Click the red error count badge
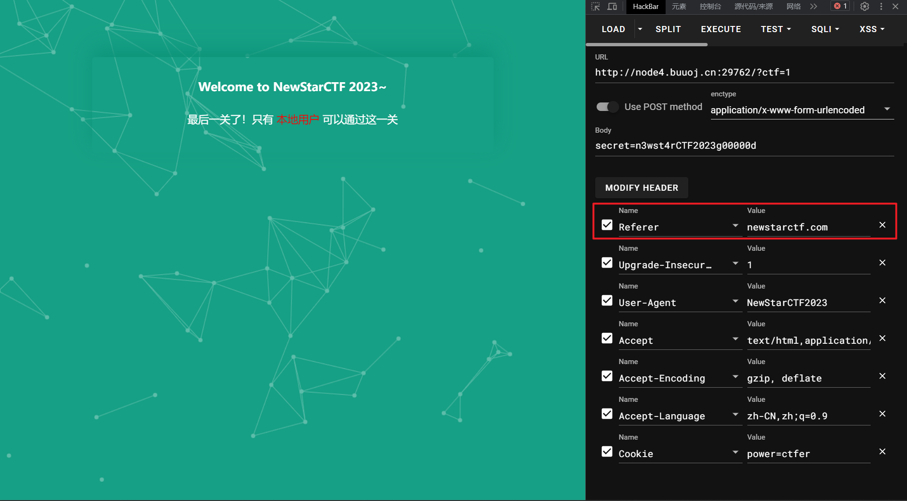Screen dimensions: 907x501 pos(840,6)
